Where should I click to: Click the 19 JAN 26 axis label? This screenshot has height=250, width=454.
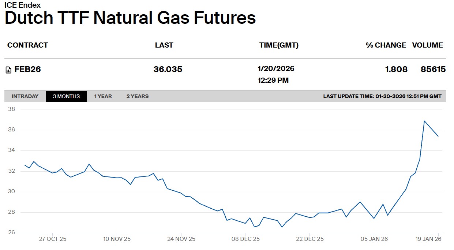pos(428,239)
